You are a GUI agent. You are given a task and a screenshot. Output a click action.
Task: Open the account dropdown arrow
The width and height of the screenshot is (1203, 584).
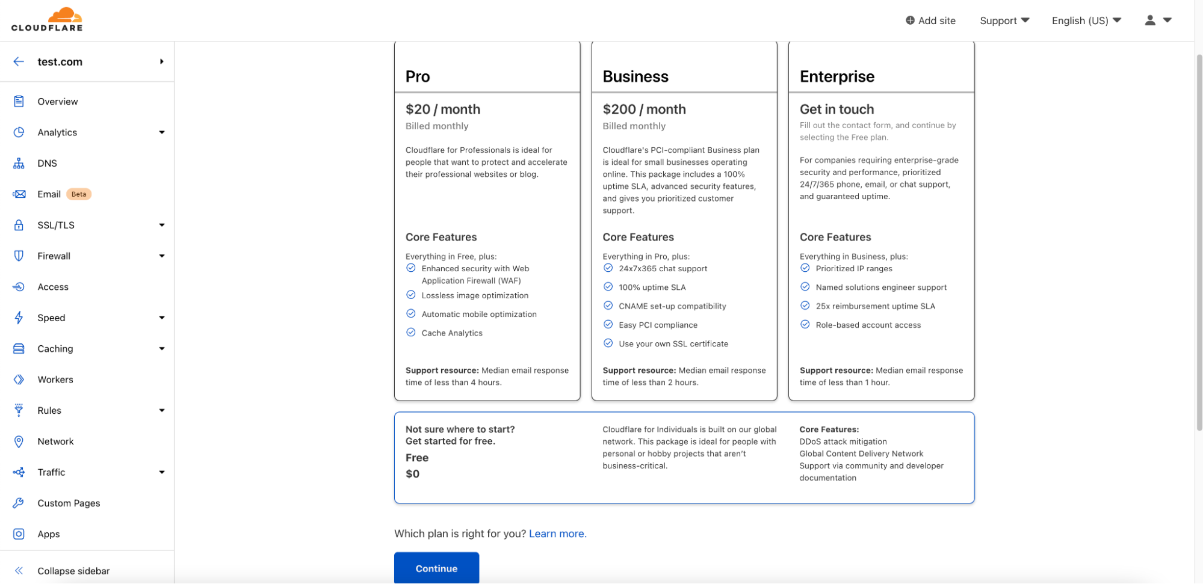1167,20
